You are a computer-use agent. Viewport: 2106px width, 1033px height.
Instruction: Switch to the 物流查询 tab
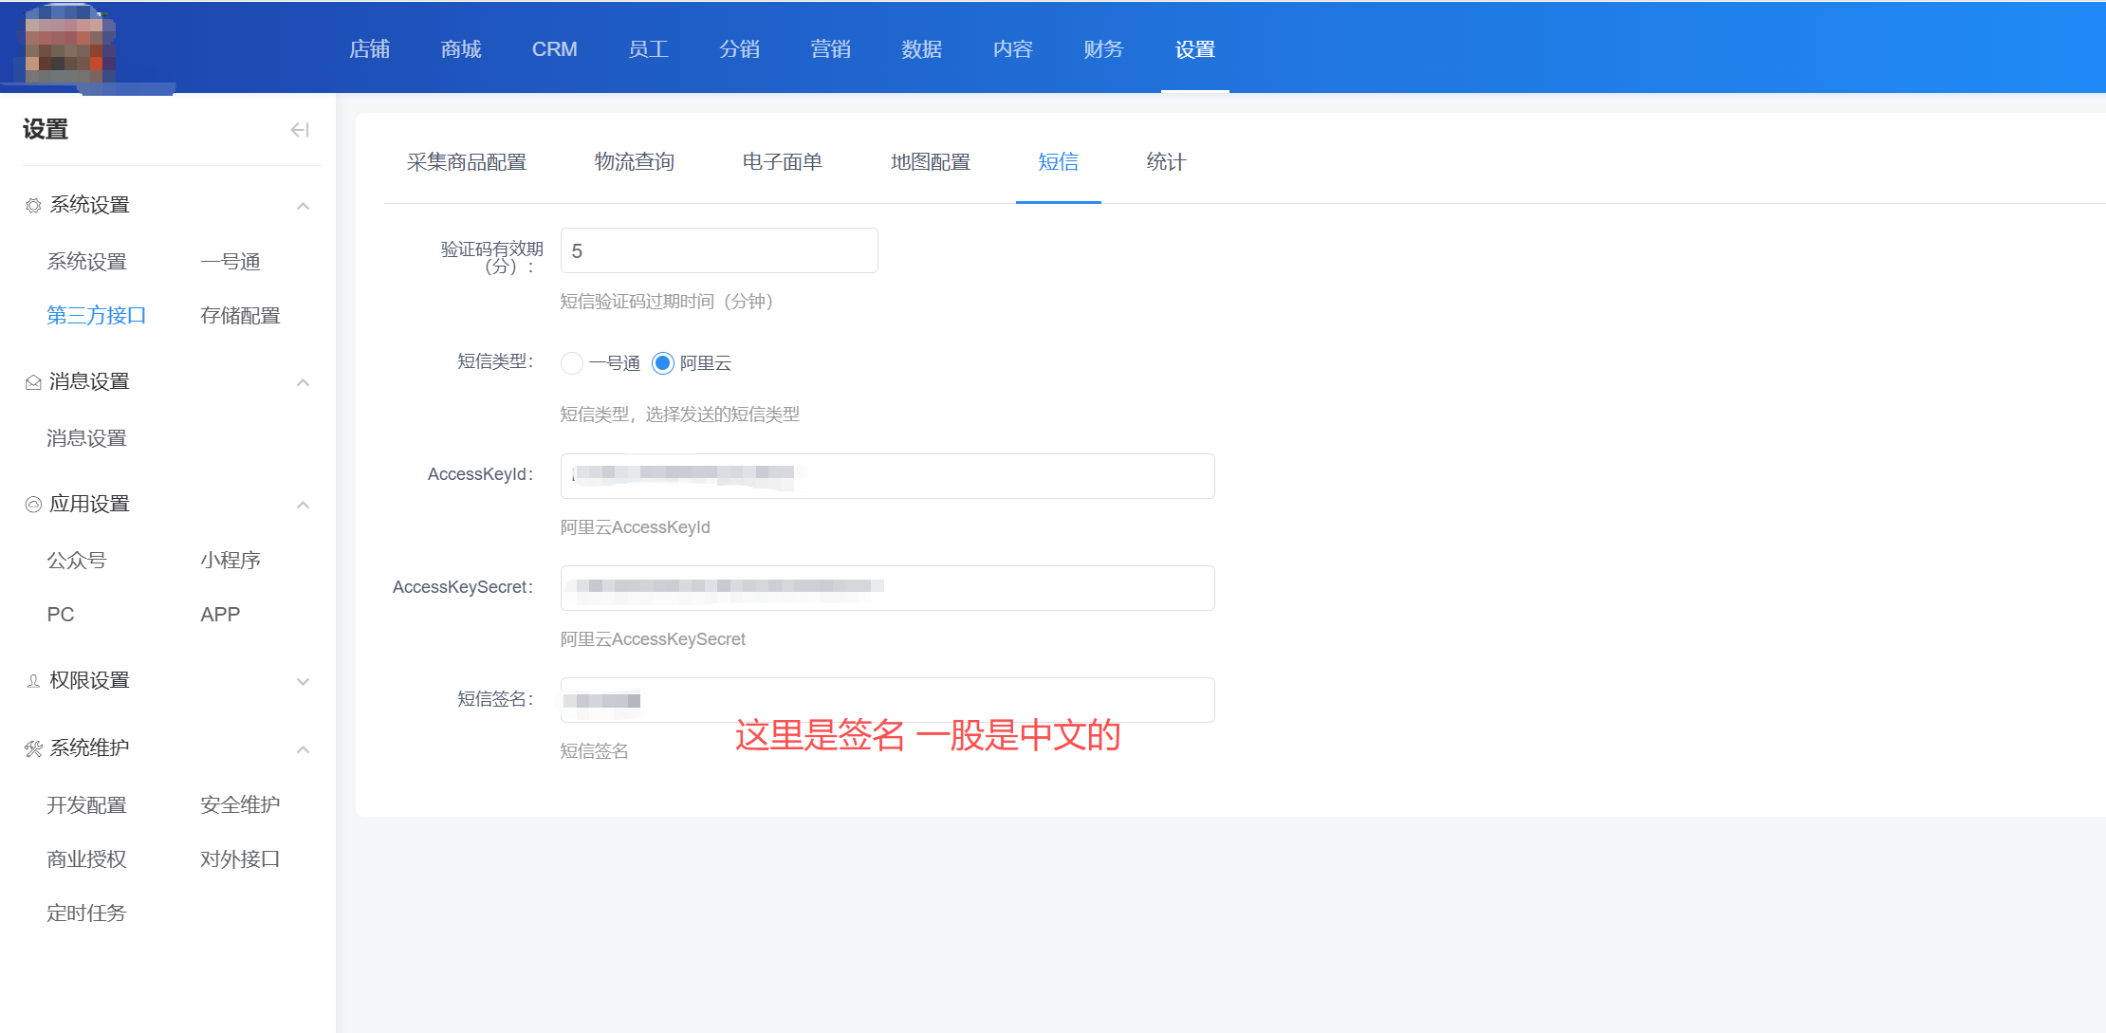pyautogui.click(x=634, y=162)
